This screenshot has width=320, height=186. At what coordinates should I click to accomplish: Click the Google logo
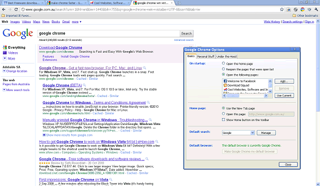coord(18,33)
